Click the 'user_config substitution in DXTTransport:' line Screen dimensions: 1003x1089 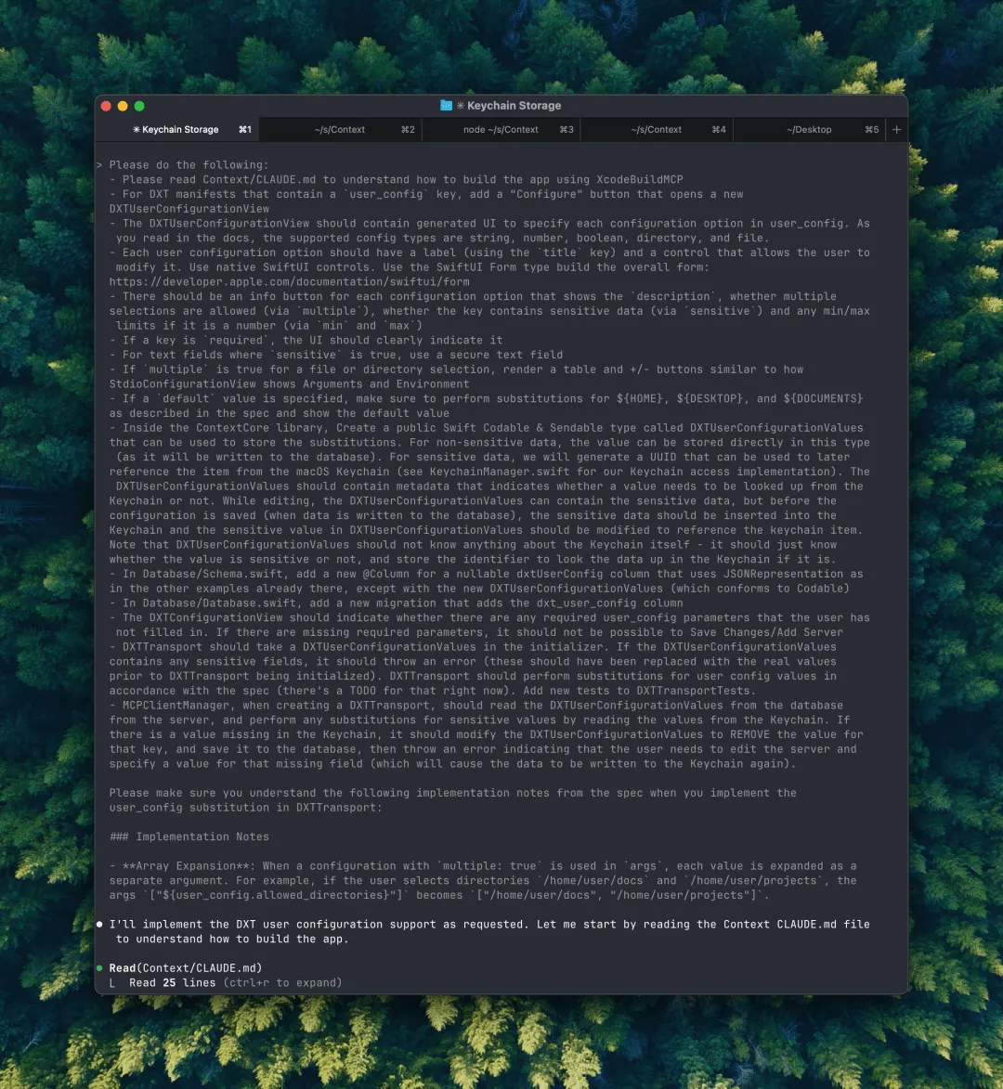pyautogui.click(x=246, y=808)
